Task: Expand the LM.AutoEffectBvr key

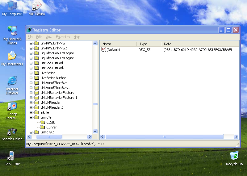Action: pos(31,83)
